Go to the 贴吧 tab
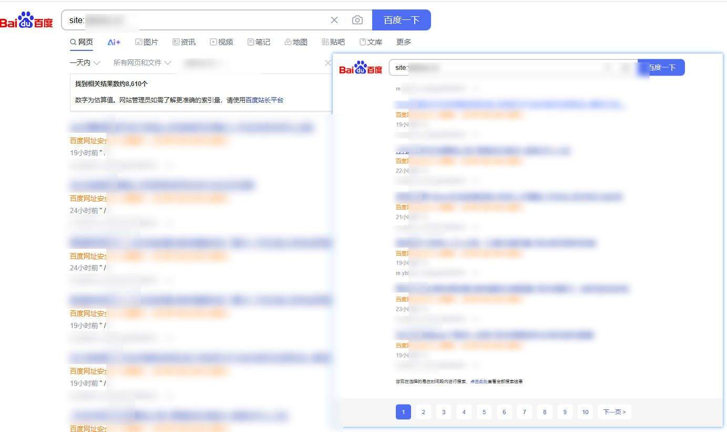The width and height of the screenshot is (727, 432). pos(333,42)
